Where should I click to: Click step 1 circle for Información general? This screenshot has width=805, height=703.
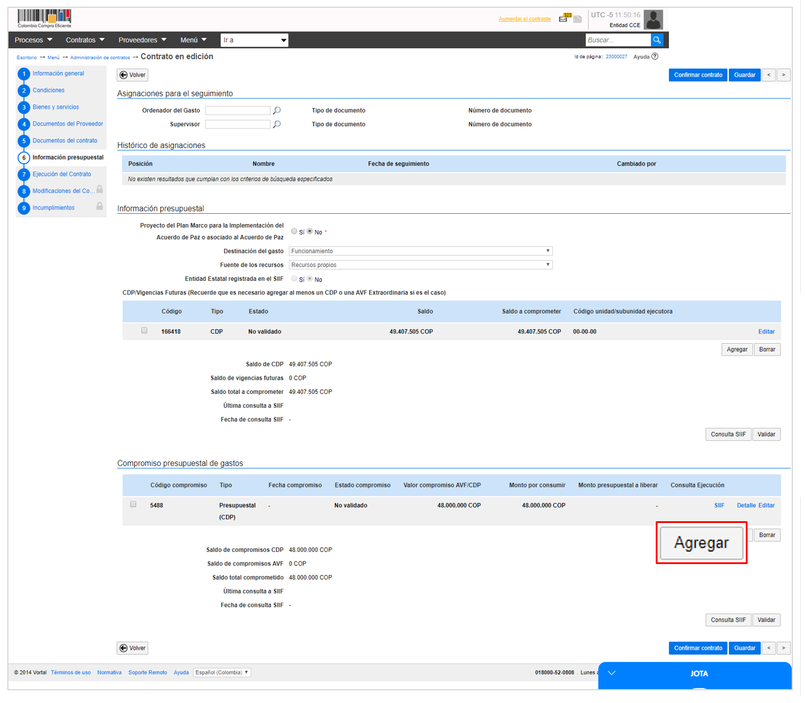24,74
